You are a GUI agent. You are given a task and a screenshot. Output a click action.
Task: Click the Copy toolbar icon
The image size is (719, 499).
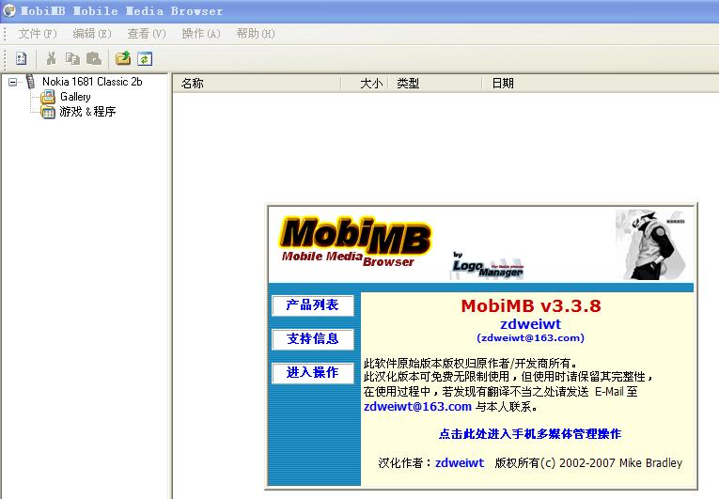pyautogui.click(x=72, y=58)
